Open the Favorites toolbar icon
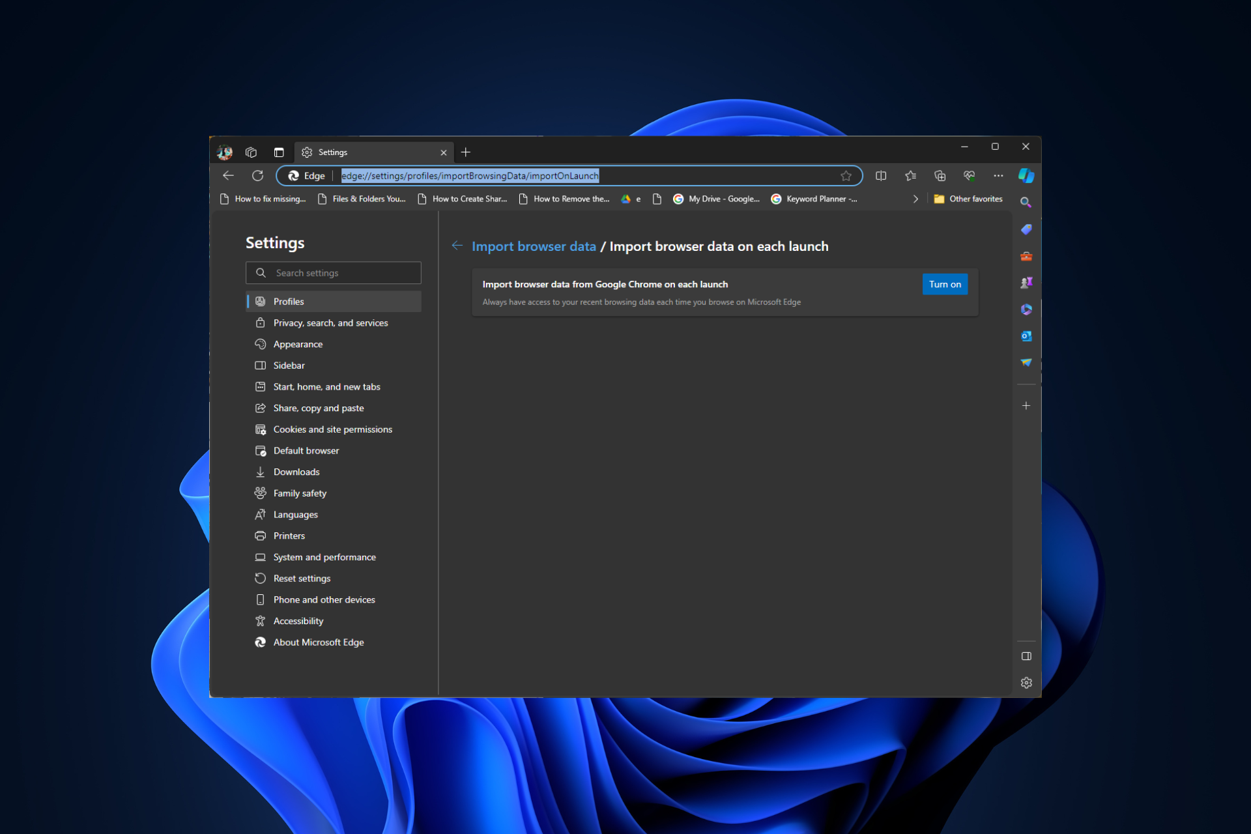The height and width of the screenshot is (834, 1251). [x=910, y=176]
